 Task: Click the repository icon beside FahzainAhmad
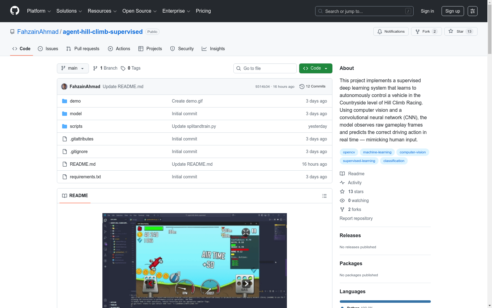point(12,32)
